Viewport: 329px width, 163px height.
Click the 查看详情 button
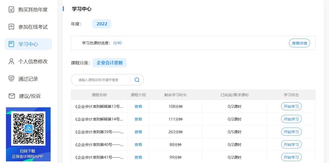299,43
